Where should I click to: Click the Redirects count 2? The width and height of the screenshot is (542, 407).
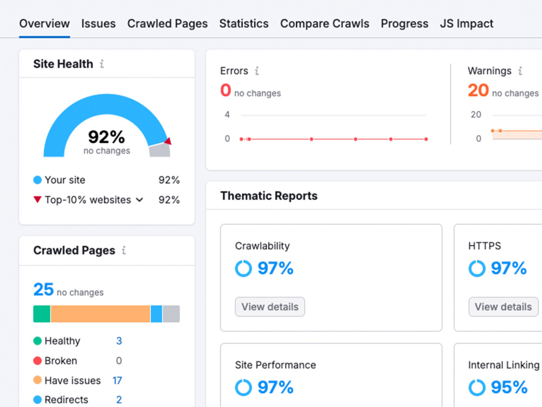click(119, 400)
